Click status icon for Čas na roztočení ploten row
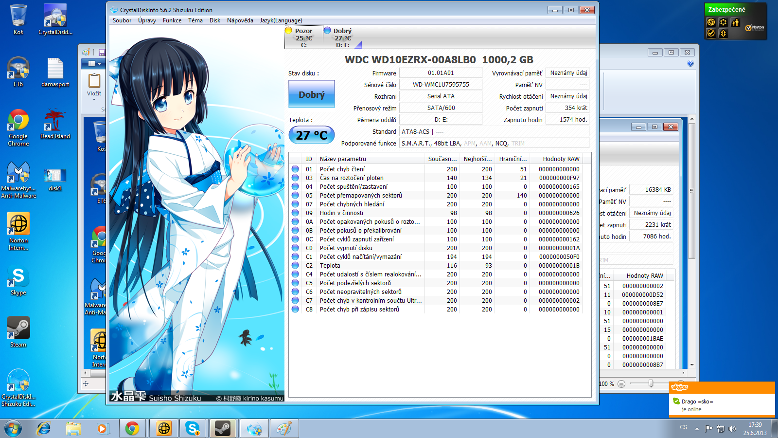The width and height of the screenshot is (778, 438). (295, 178)
